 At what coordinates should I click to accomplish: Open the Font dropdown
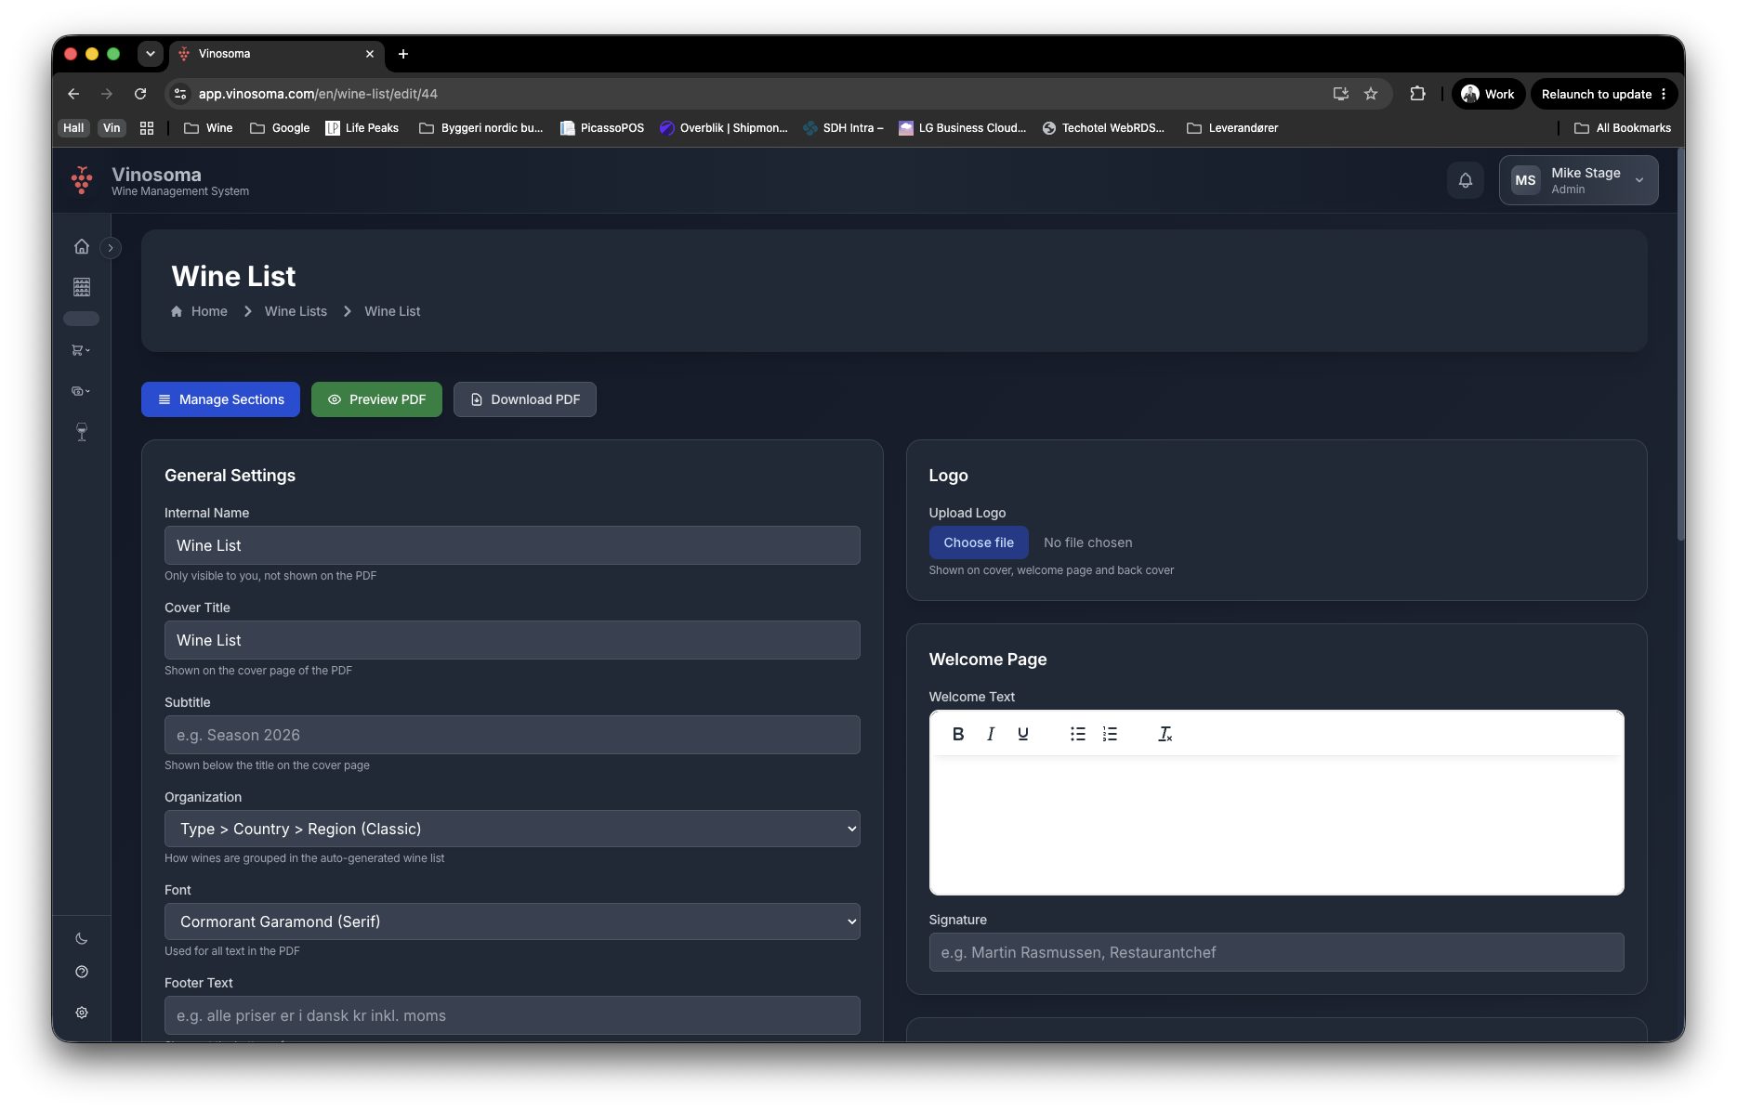(x=512, y=922)
